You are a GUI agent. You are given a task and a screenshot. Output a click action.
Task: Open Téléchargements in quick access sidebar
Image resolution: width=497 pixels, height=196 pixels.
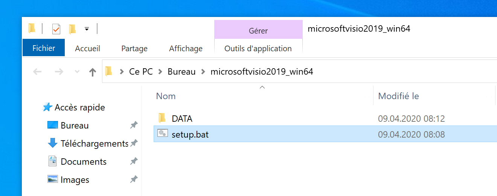point(94,144)
